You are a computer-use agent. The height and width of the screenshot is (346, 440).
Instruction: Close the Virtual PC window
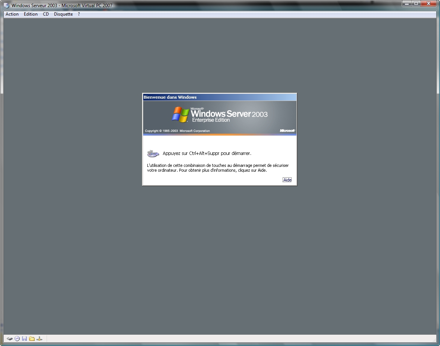429,4
